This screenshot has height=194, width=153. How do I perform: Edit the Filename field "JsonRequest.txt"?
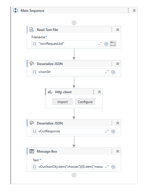[x=68, y=44]
